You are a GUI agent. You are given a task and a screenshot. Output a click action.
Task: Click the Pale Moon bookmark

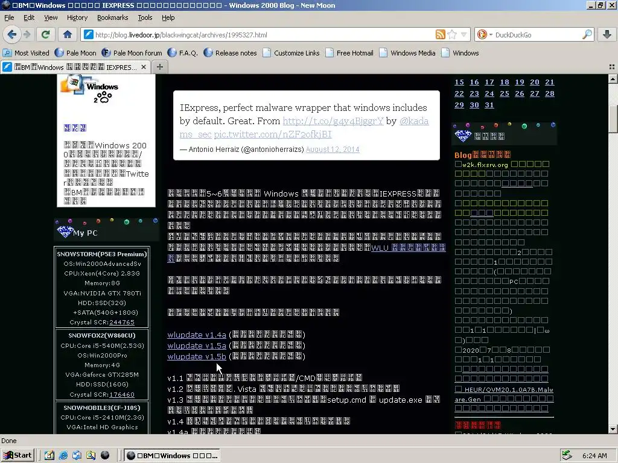tap(75, 53)
